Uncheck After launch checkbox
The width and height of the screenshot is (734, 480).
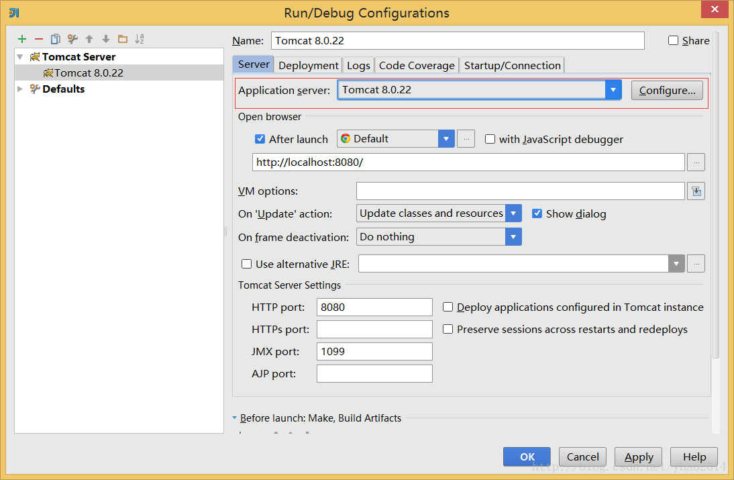260,138
